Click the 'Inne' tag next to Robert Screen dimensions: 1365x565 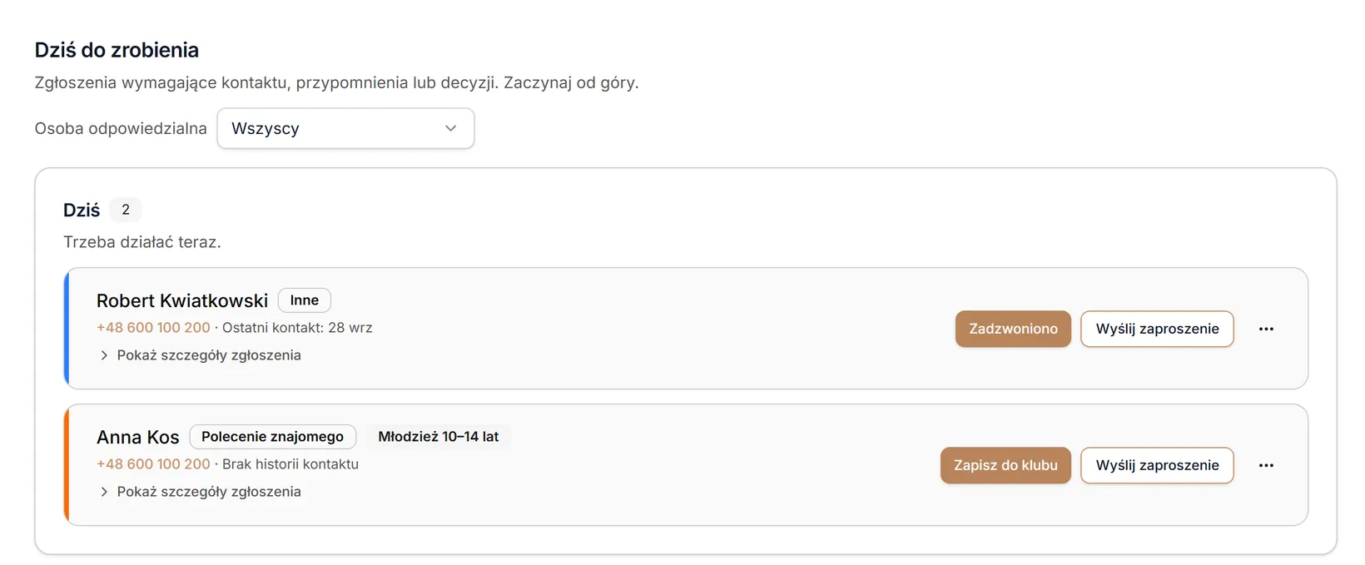(x=305, y=300)
